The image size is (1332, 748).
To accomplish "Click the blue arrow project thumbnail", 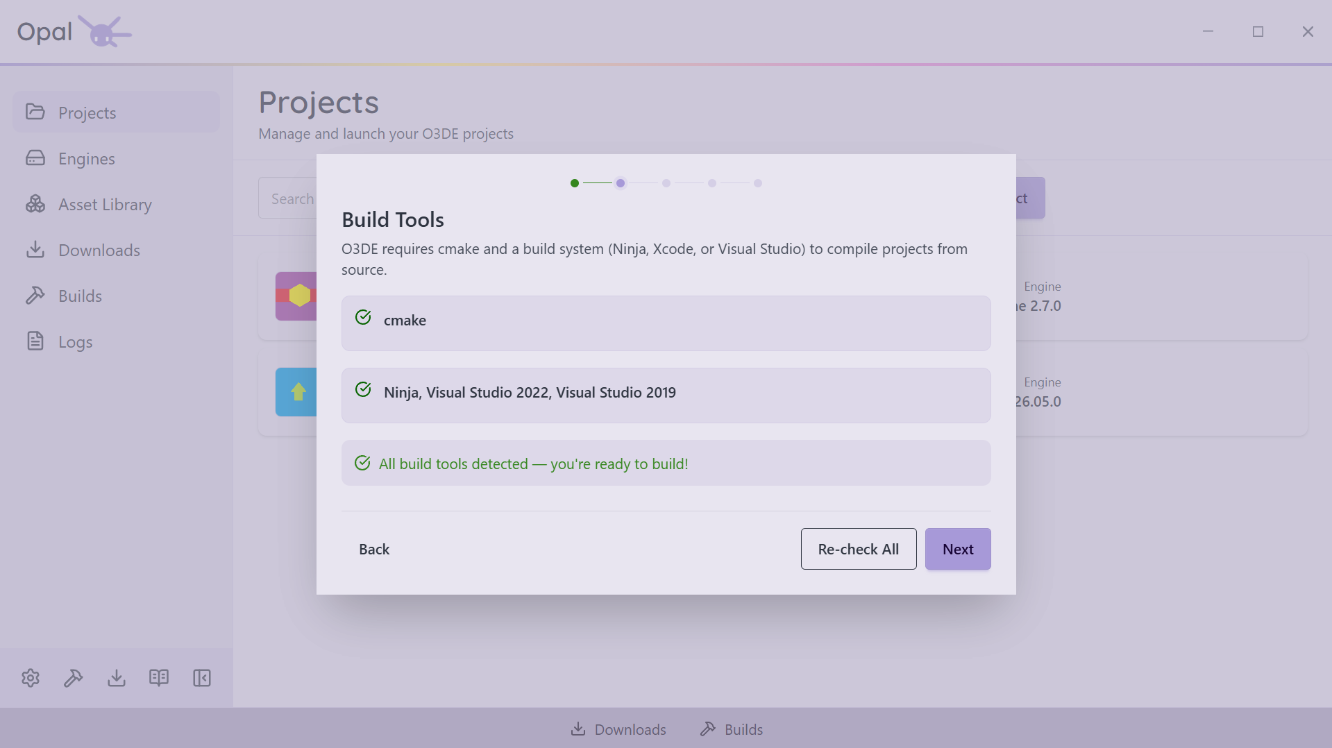I will pyautogui.click(x=296, y=392).
